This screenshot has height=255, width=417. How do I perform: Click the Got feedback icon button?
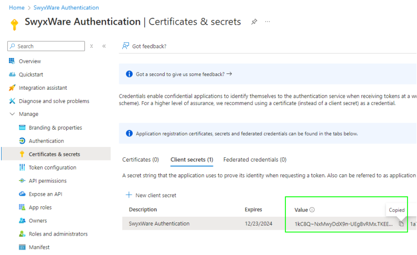coord(126,46)
